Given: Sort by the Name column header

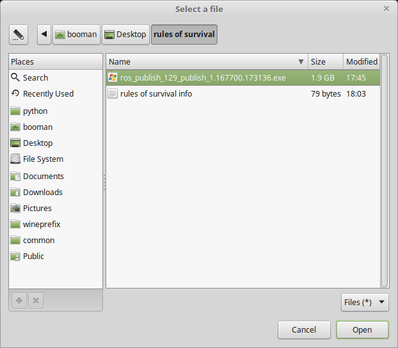Looking at the screenshot, I should click(207, 61).
